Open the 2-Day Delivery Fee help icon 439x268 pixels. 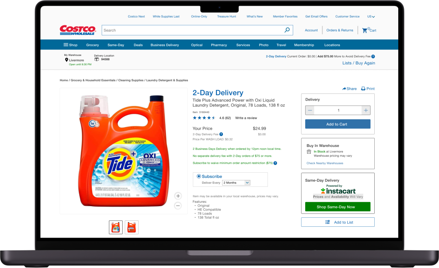[221, 134]
